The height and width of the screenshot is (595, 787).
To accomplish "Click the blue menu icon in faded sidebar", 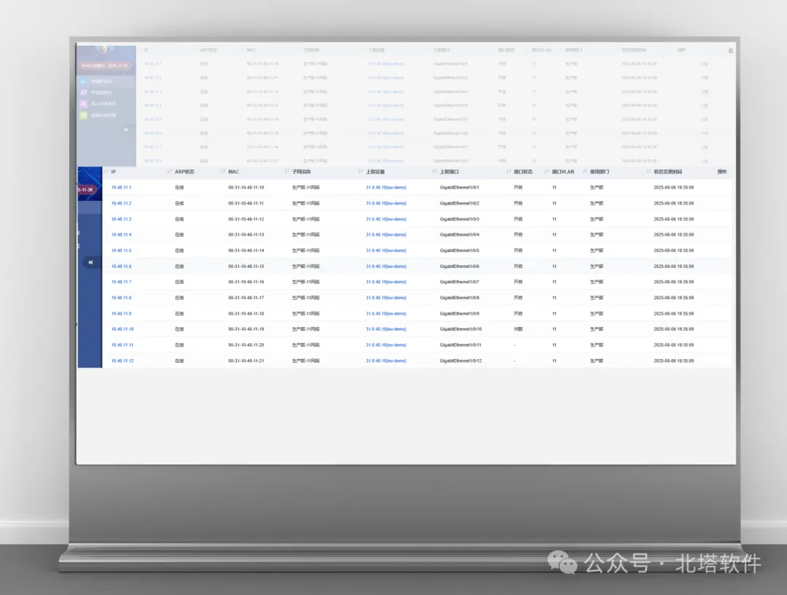I will [x=84, y=81].
